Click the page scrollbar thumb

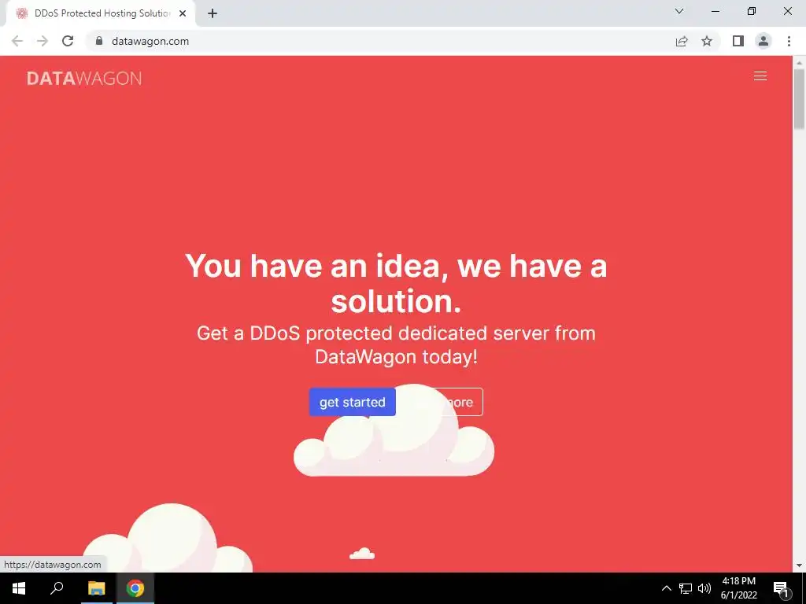pos(799,99)
